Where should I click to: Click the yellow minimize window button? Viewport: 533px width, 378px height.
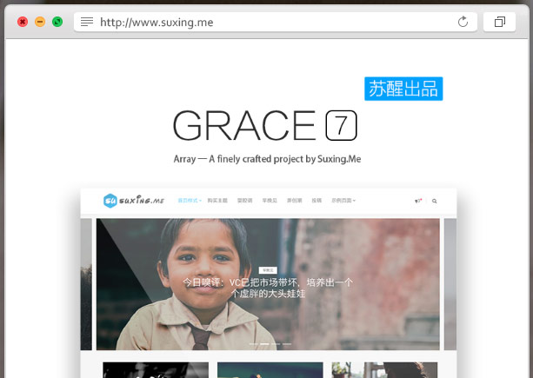pos(40,22)
